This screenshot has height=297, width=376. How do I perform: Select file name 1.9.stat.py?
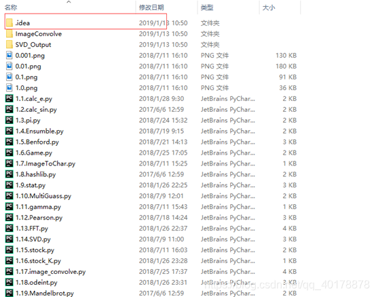tap(31, 185)
